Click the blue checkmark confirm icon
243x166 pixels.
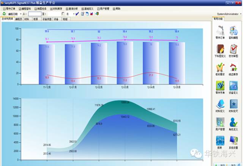[x=77, y=14]
